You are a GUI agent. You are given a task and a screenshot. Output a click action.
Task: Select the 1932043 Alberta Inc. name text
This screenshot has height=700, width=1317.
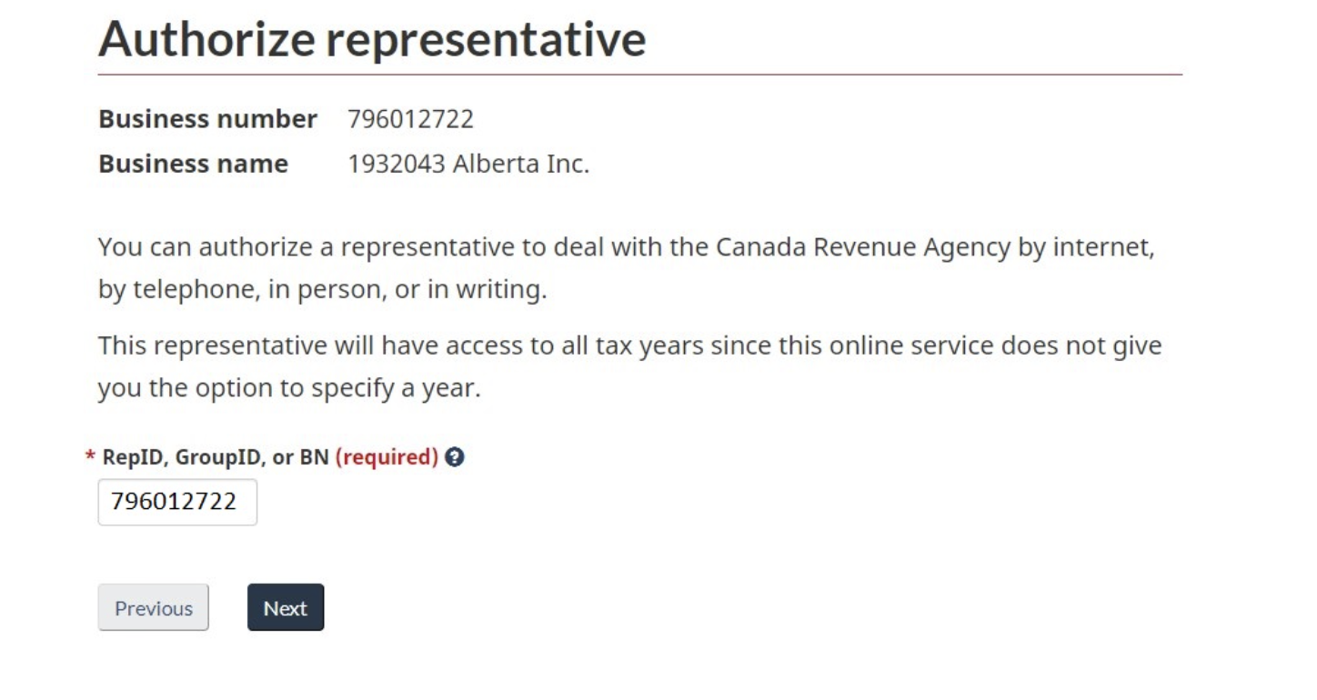(x=468, y=164)
